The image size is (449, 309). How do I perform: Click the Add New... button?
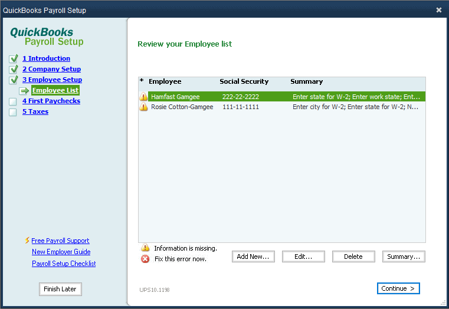click(253, 257)
